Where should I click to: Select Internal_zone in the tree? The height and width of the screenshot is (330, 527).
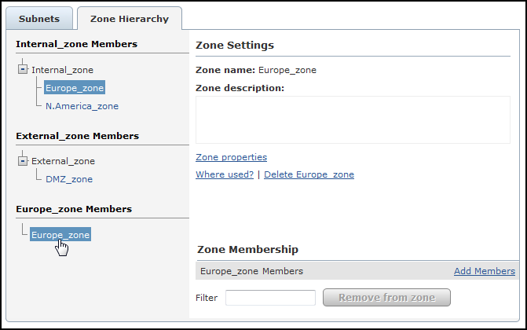coord(63,70)
